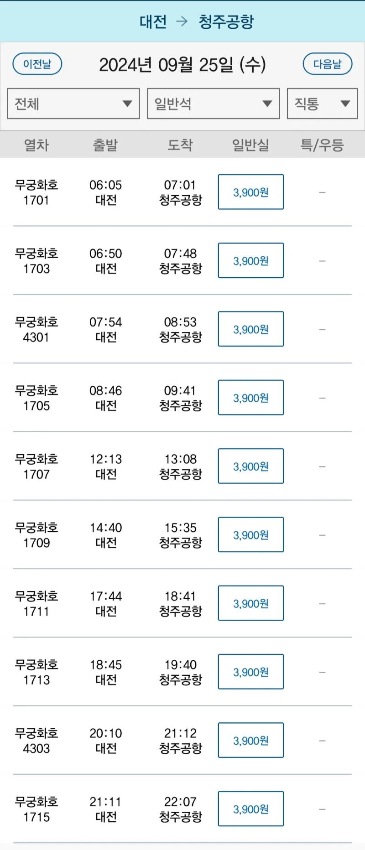Click the 무궁화호 1701 train name
The width and height of the screenshot is (365, 850).
(x=36, y=192)
